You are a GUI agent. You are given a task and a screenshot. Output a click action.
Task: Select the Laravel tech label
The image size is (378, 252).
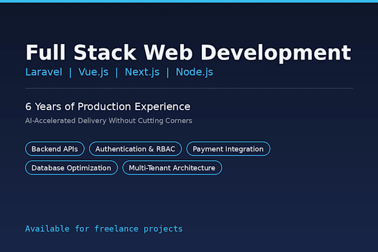pos(43,72)
